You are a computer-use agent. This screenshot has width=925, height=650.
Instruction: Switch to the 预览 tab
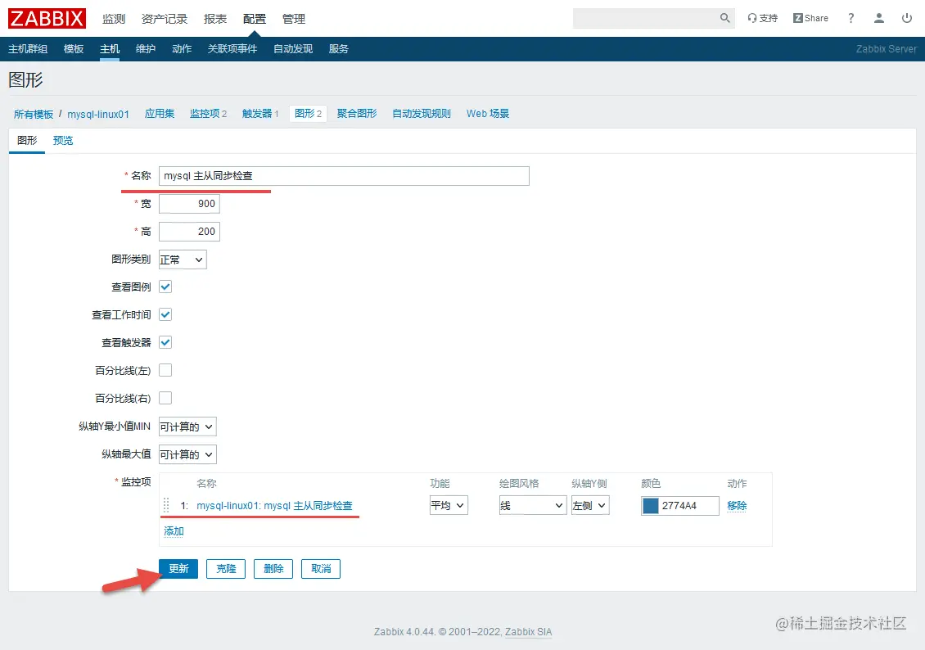click(x=63, y=140)
